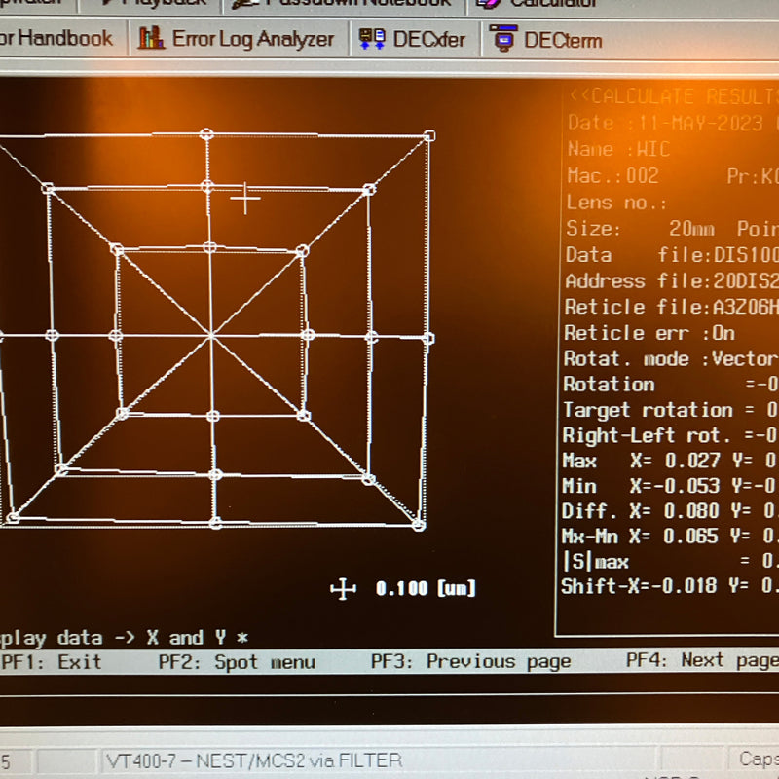This screenshot has width=779, height=779.
Task: Choose PF2: Spot menu
Action: tap(237, 662)
